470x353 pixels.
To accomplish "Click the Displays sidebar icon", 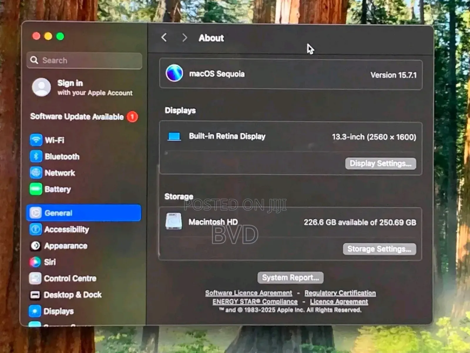I will (35, 311).
